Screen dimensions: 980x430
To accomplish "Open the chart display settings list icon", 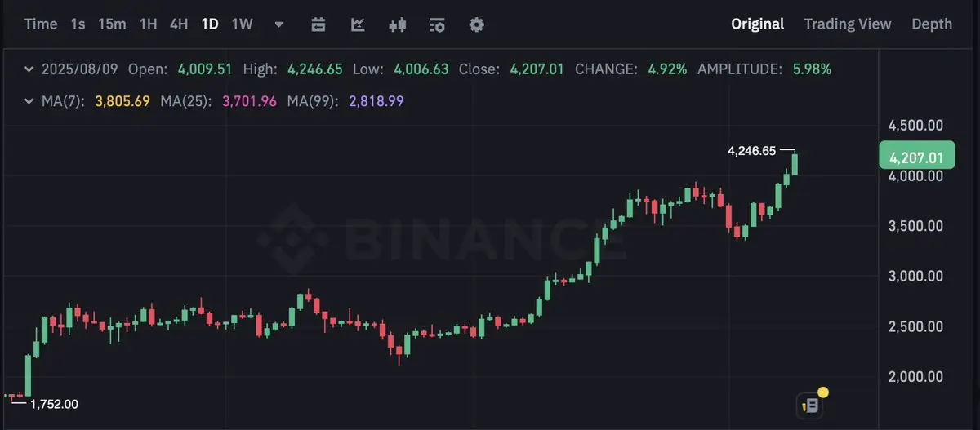I will (x=437, y=24).
